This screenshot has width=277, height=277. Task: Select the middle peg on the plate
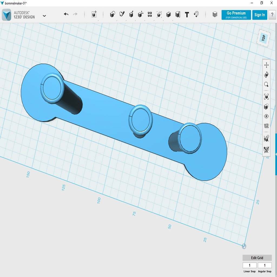(x=141, y=120)
